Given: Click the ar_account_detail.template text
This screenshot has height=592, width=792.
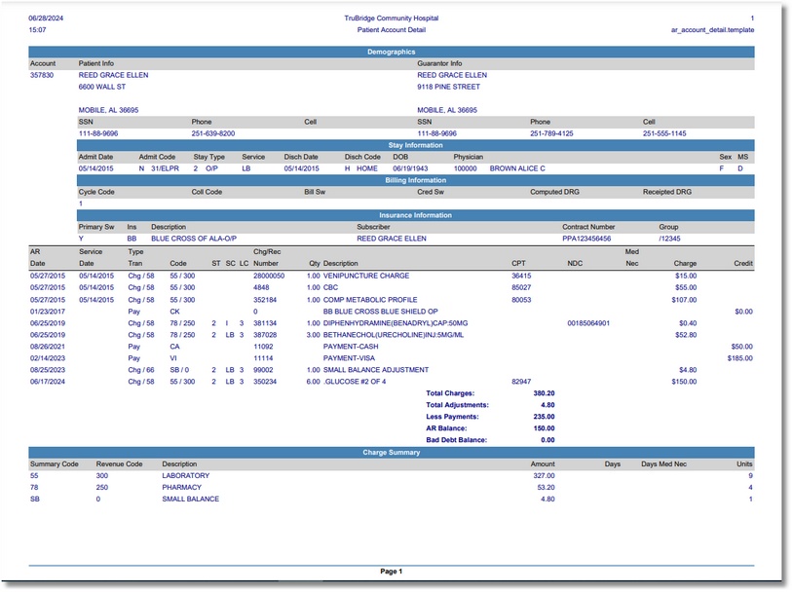Looking at the screenshot, I should 713,30.
